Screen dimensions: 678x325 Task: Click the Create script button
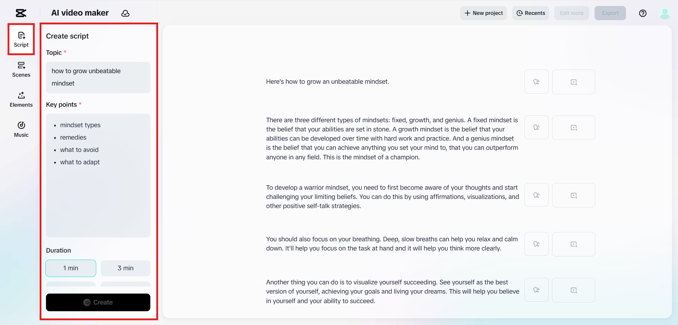98,302
